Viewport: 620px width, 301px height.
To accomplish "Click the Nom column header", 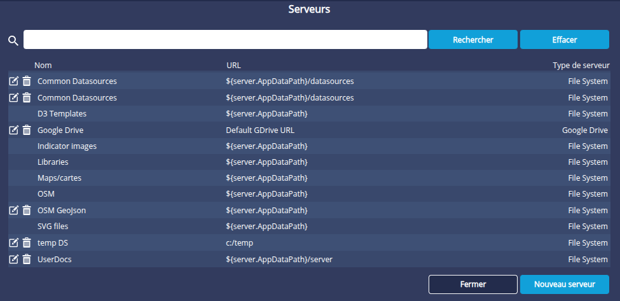I will pos(43,65).
